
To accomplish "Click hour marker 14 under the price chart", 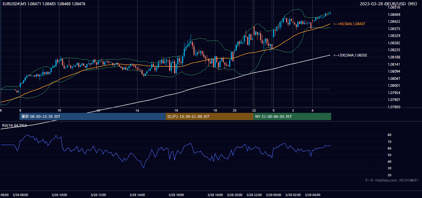I will (x=137, y=110).
